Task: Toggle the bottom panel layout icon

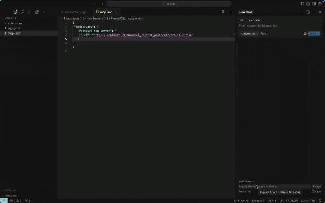Action: coord(308,4)
